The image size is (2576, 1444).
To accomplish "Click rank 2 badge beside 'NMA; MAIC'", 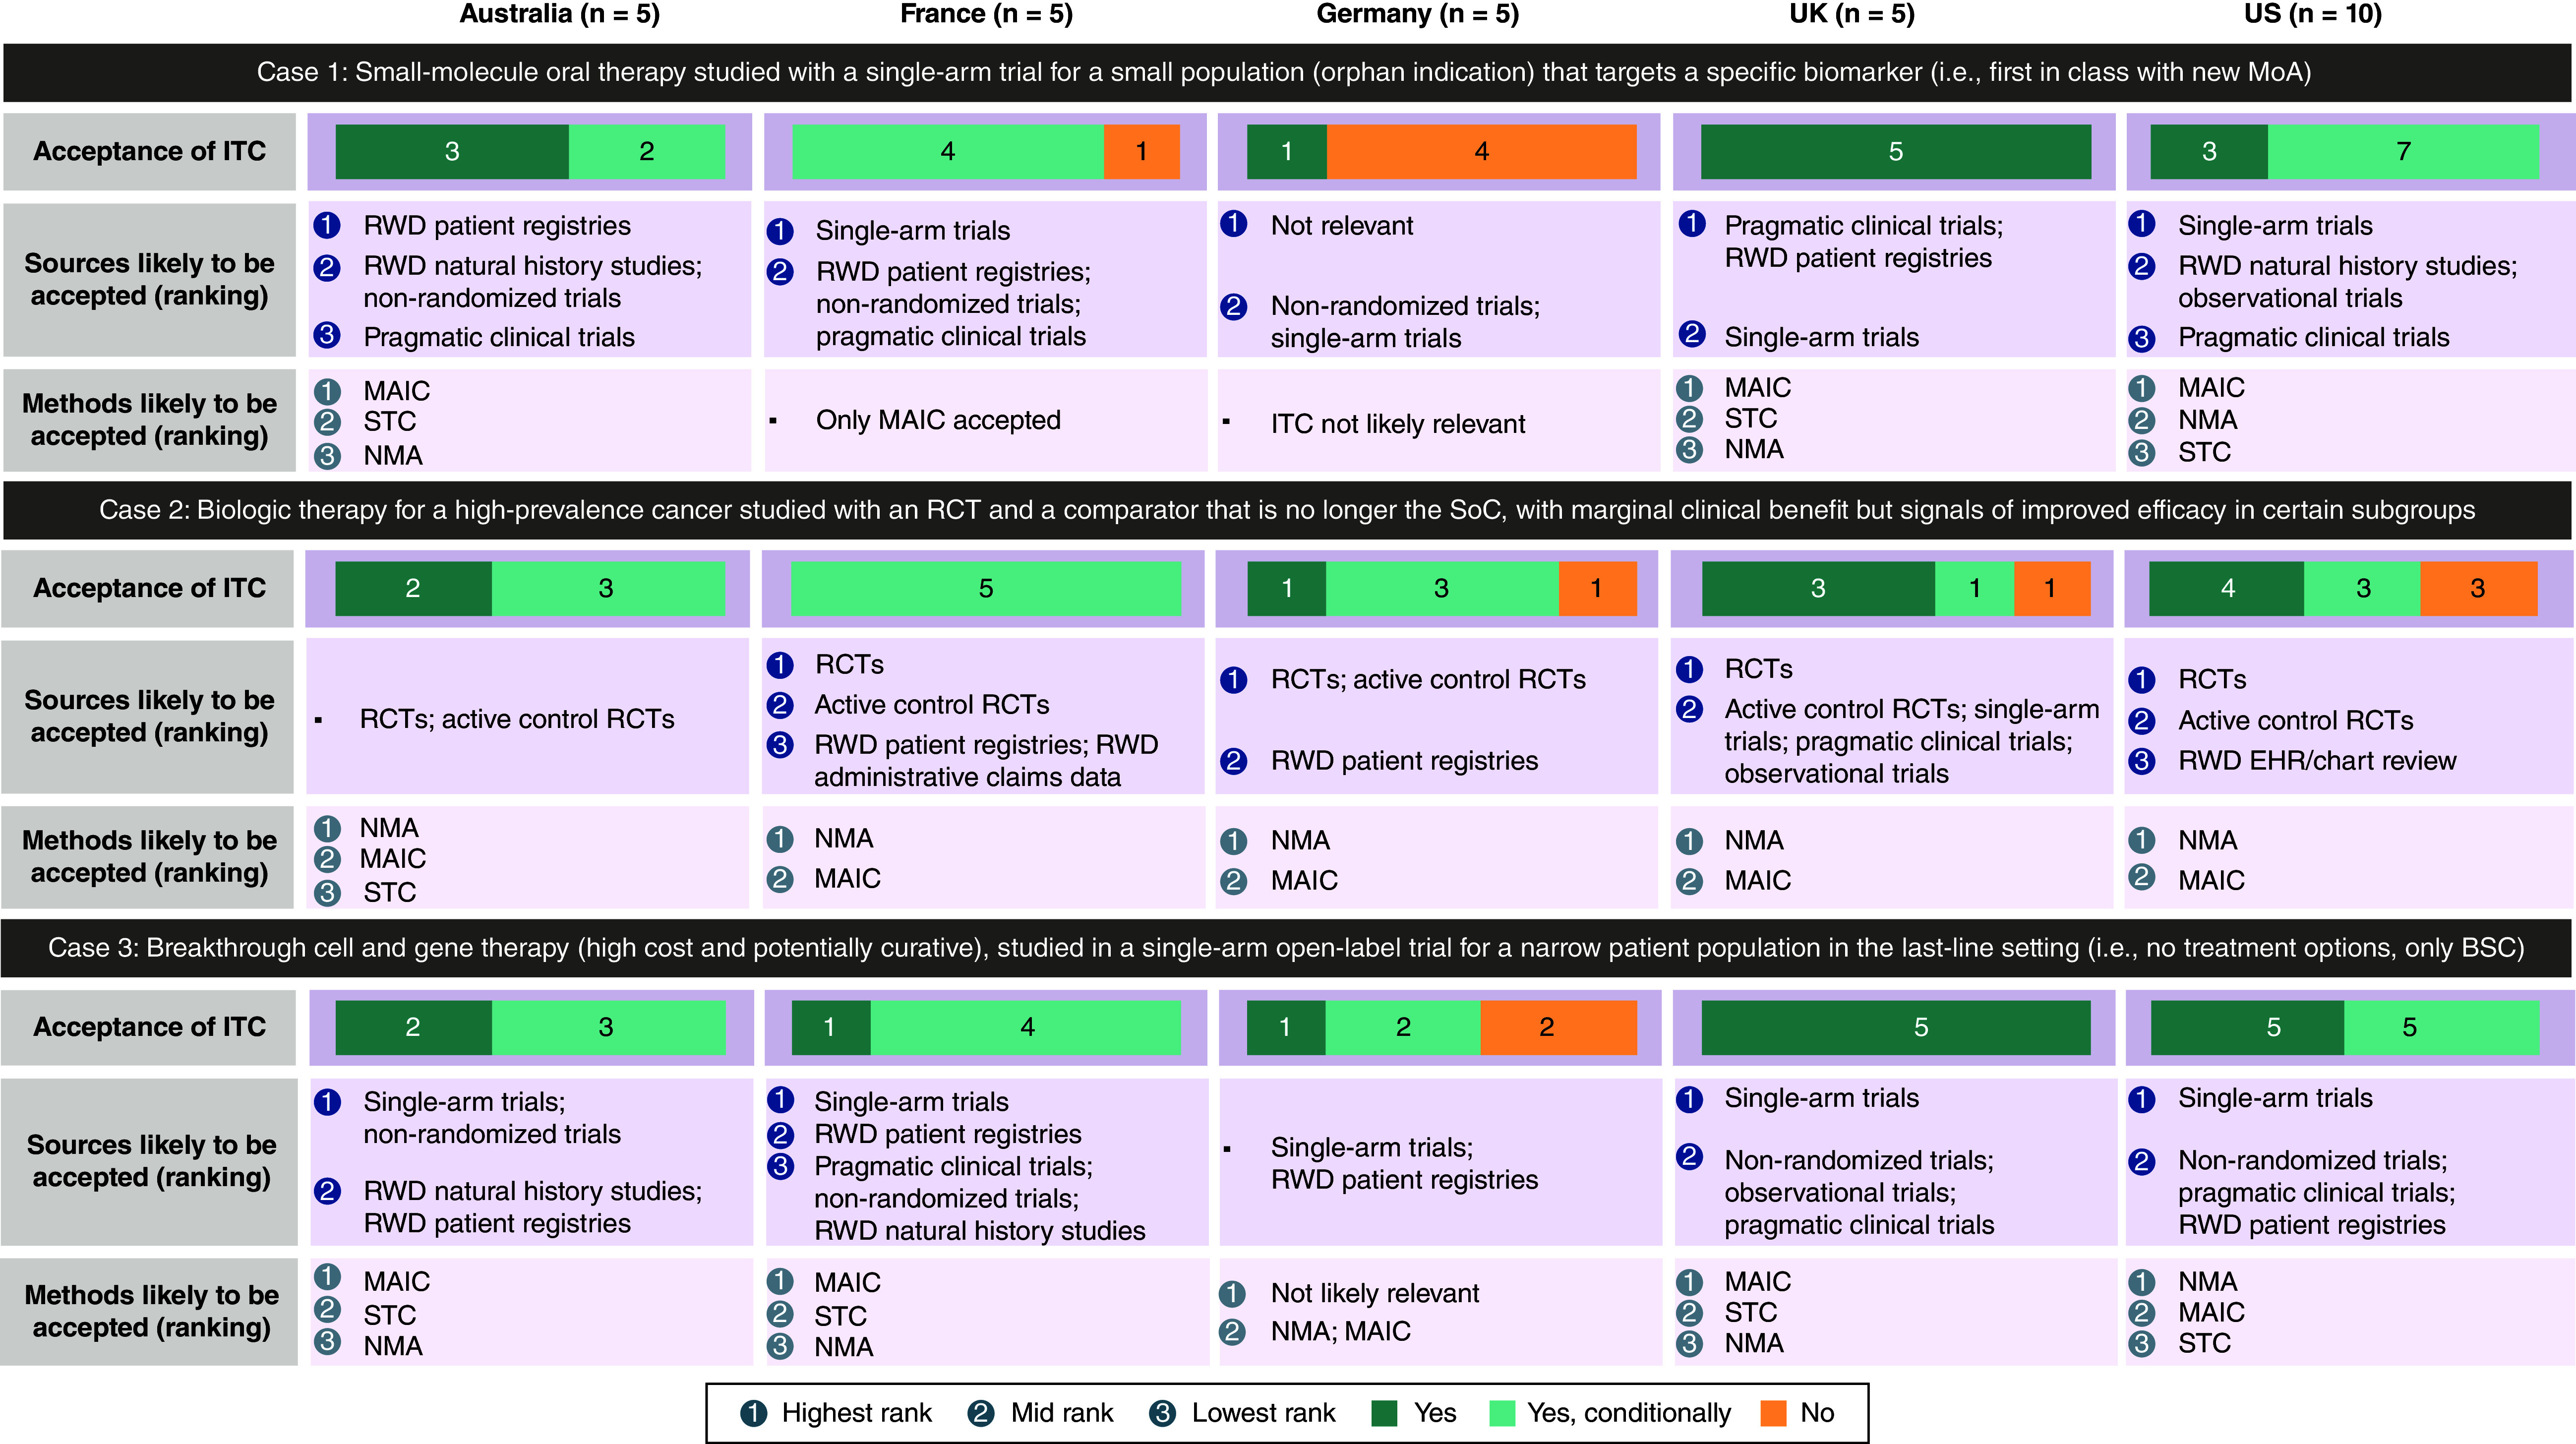I will [x=1233, y=1332].
